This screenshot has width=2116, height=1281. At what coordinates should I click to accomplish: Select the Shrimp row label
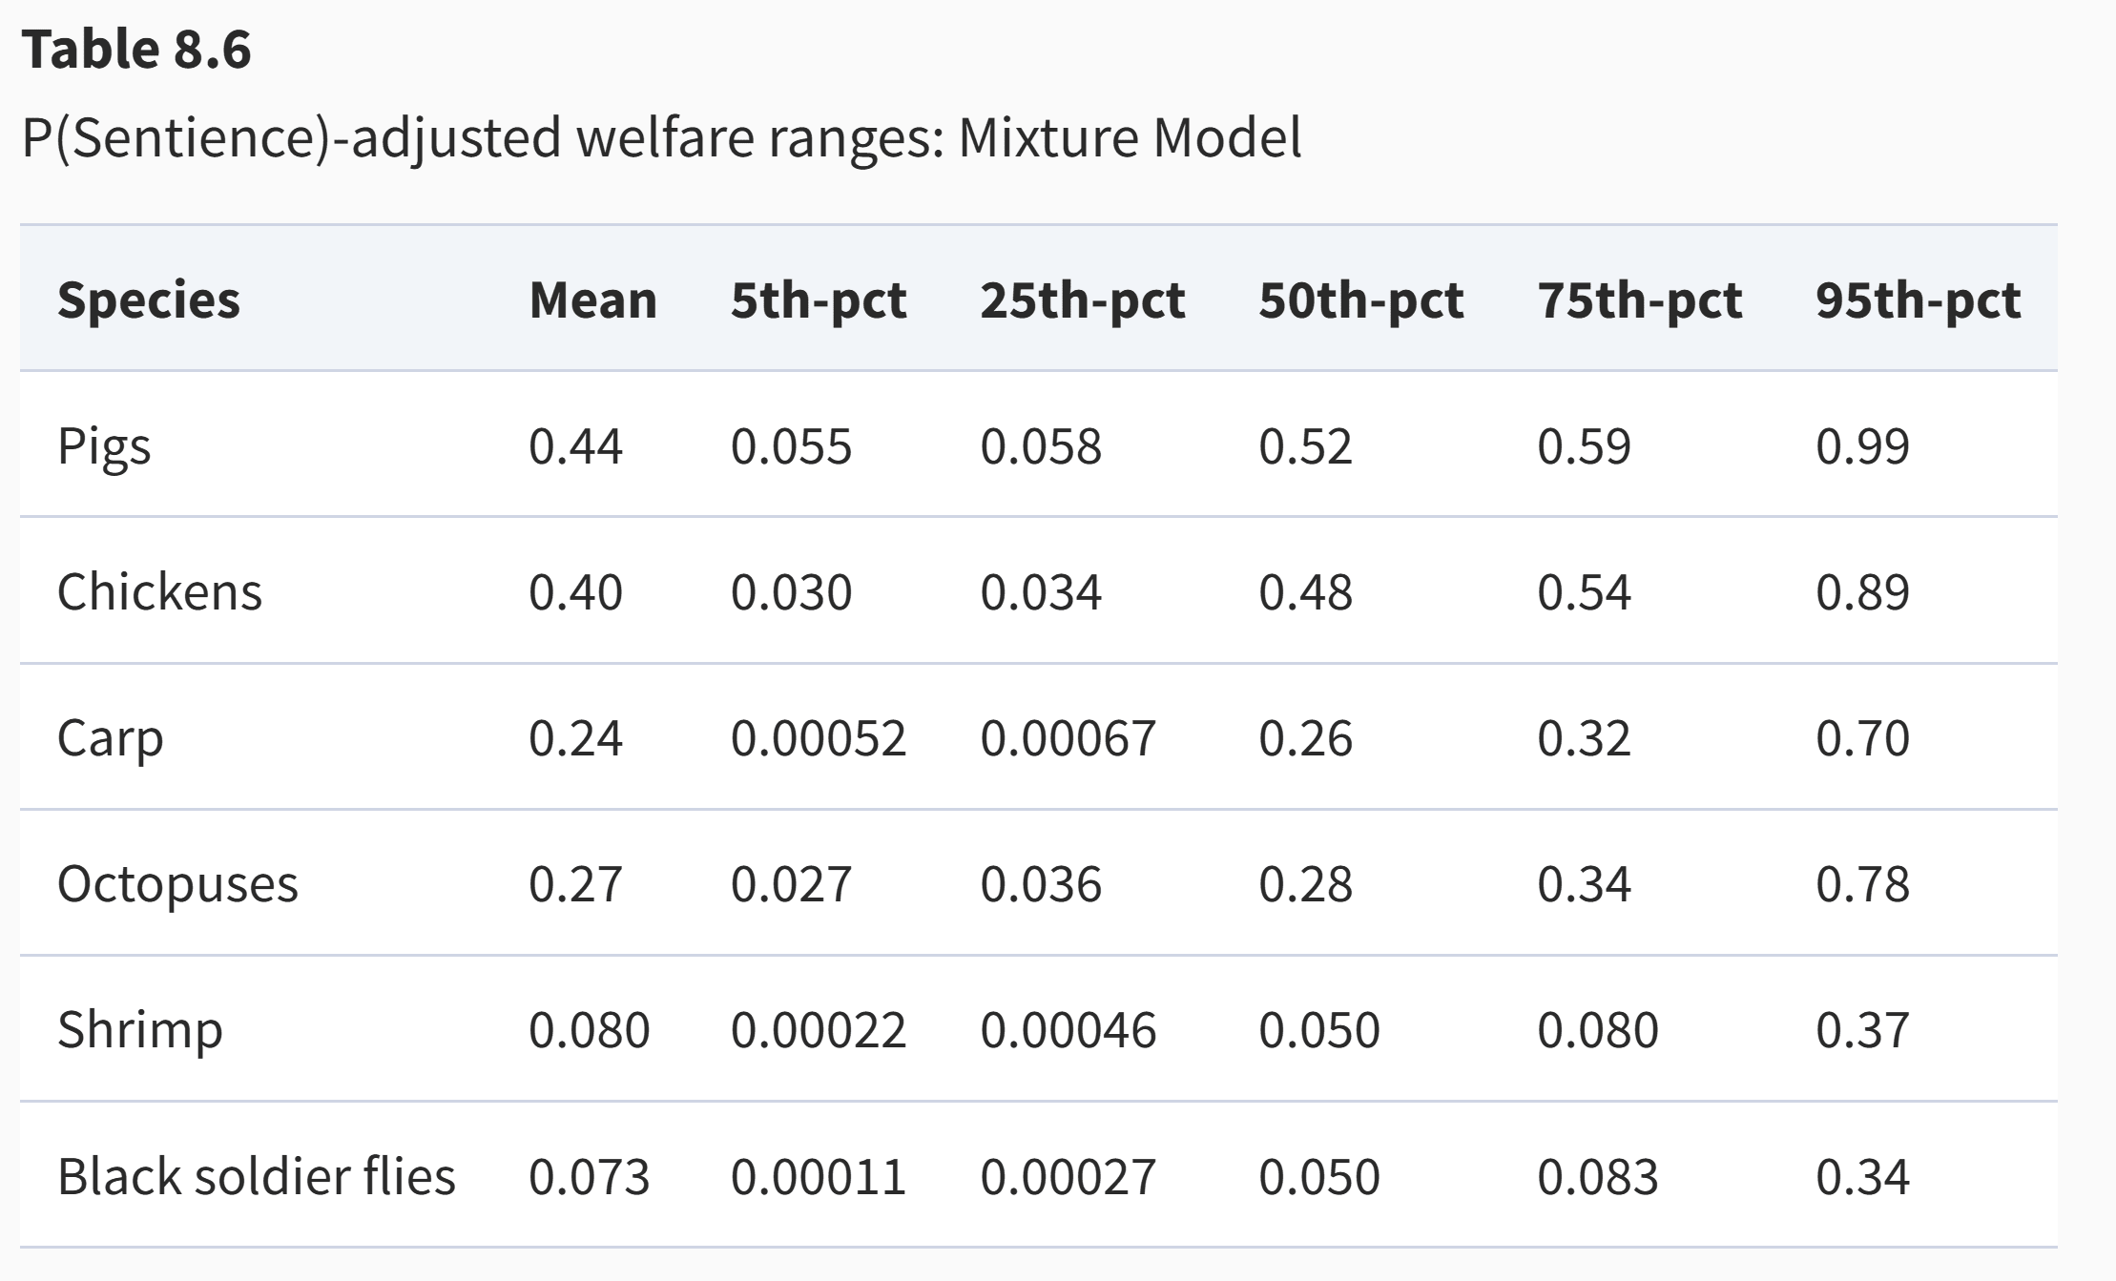(140, 1030)
